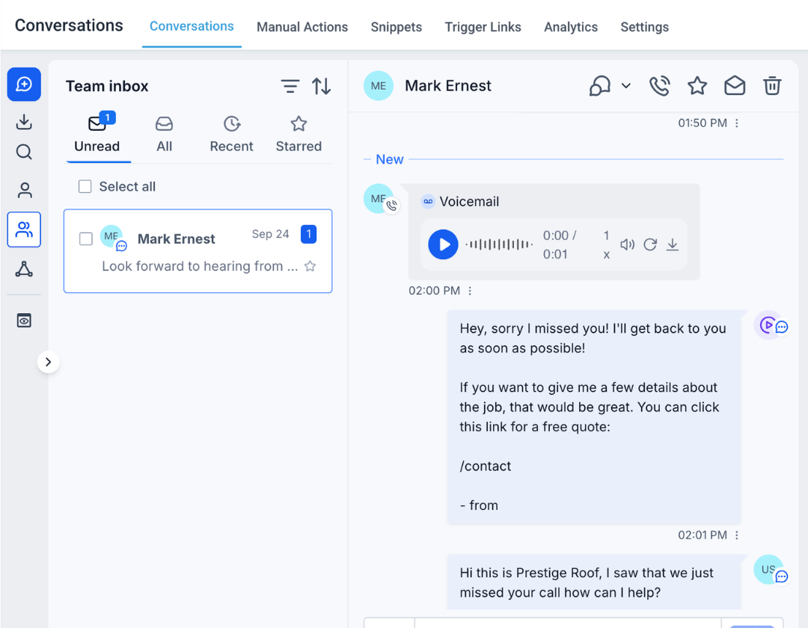Delete the conversation with trash icon

point(772,86)
